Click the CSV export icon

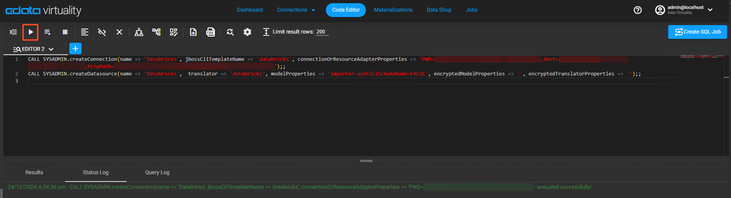[210, 32]
